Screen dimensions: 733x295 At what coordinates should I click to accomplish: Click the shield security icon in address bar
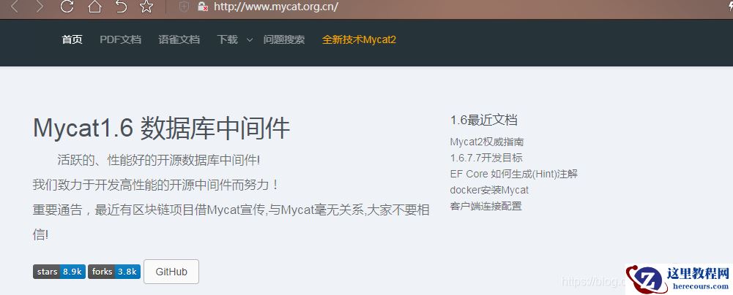185,7
